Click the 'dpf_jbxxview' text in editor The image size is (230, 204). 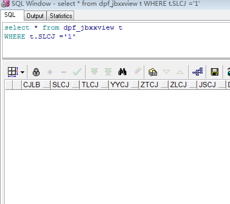[x=89, y=28]
